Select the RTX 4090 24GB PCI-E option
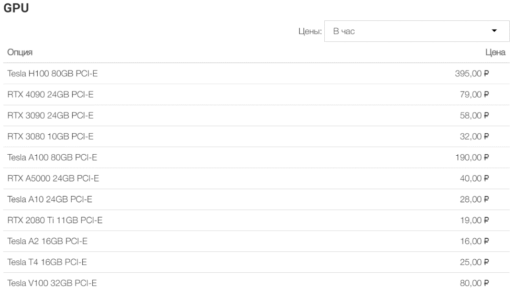Image resolution: width=515 pixels, height=300 pixels. click(50, 95)
